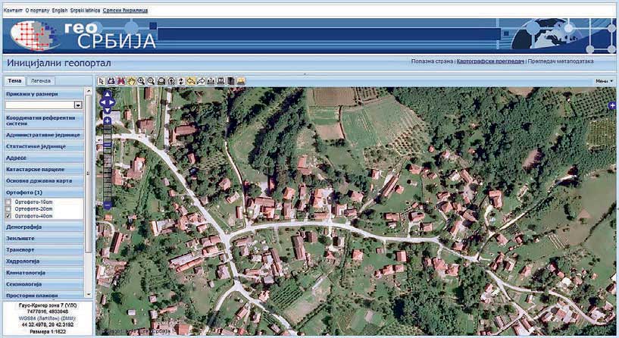
Task: Expand Основна државна карта section
Action: coord(44,181)
